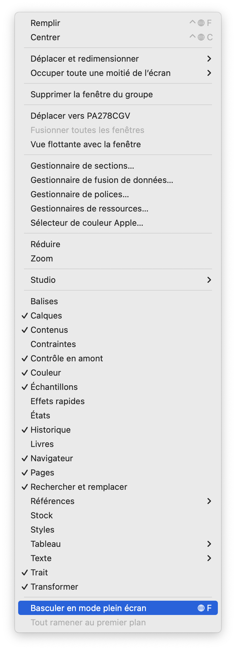Expand the Studio submenu
This screenshot has height=650, width=236.
click(43, 280)
